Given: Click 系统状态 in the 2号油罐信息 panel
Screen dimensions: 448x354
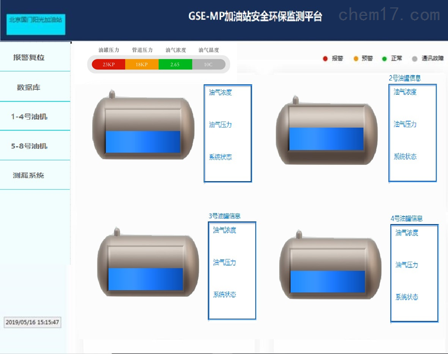Looking at the screenshot, I should [x=405, y=156].
